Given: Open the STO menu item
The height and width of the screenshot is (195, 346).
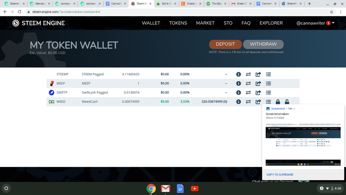Looking at the screenshot, I should [228, 23].
